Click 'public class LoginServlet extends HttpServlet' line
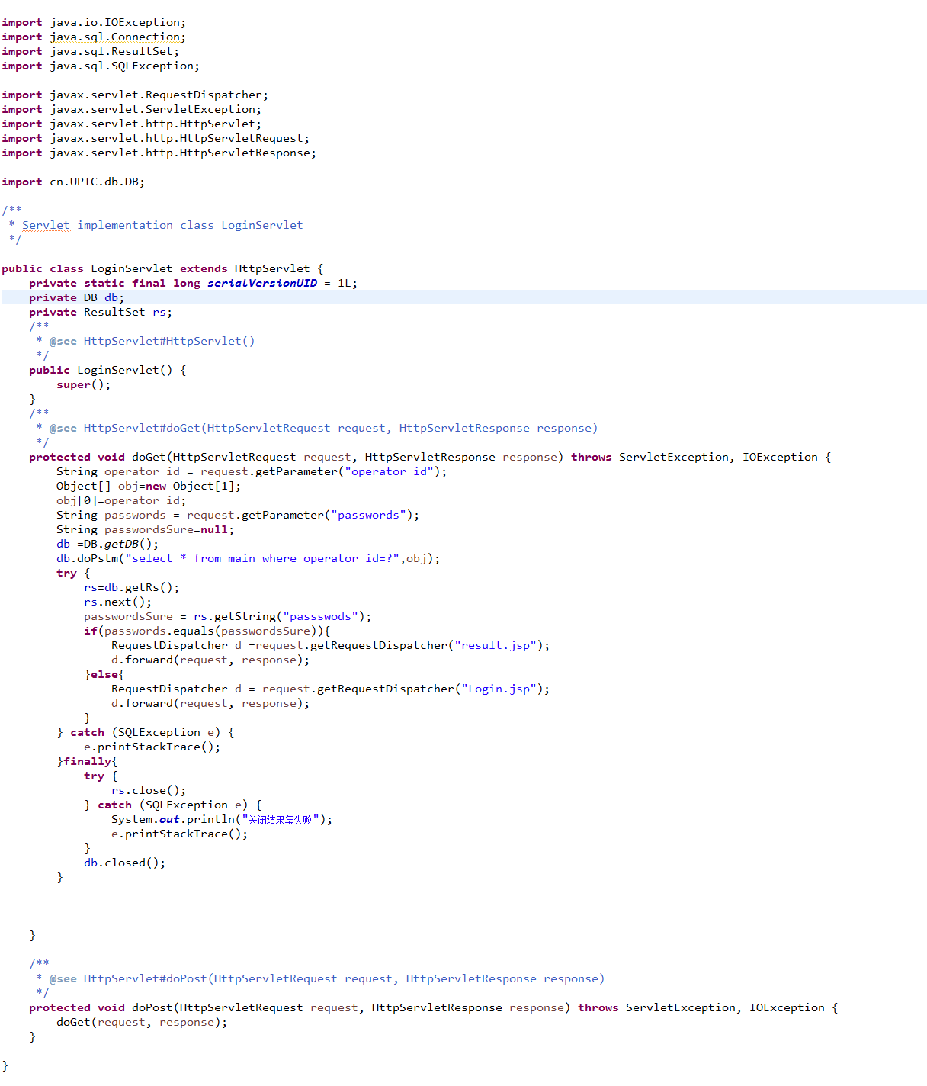927x1086 pixels. pos(162,268)
